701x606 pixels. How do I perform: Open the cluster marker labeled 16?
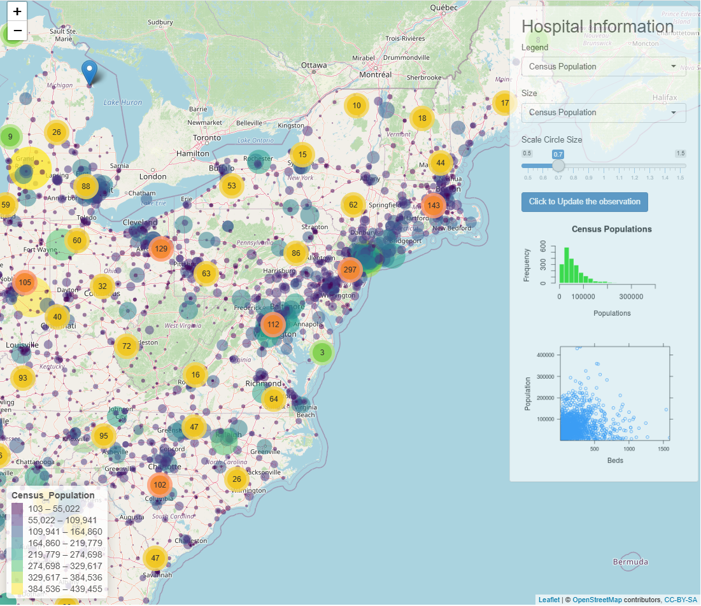(x=195, y=374)
